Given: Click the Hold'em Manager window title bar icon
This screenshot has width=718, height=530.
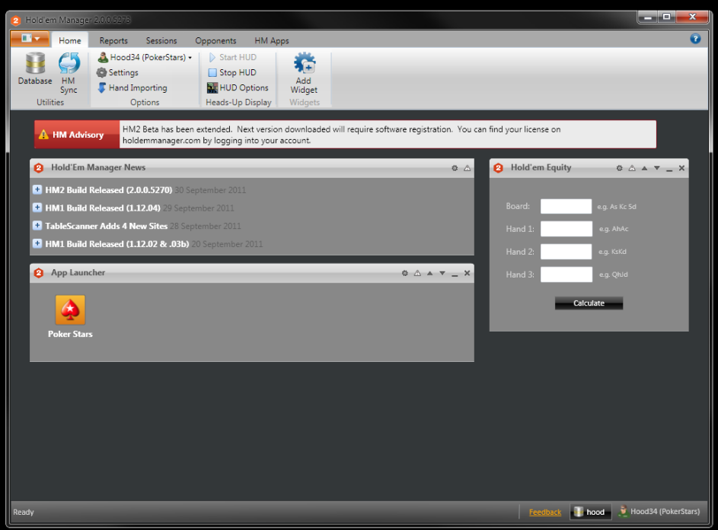Looking at the screenshot, I should [15, 20].
